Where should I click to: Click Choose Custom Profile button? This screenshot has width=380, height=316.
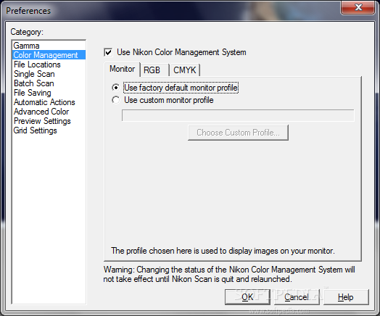[238, 133]
